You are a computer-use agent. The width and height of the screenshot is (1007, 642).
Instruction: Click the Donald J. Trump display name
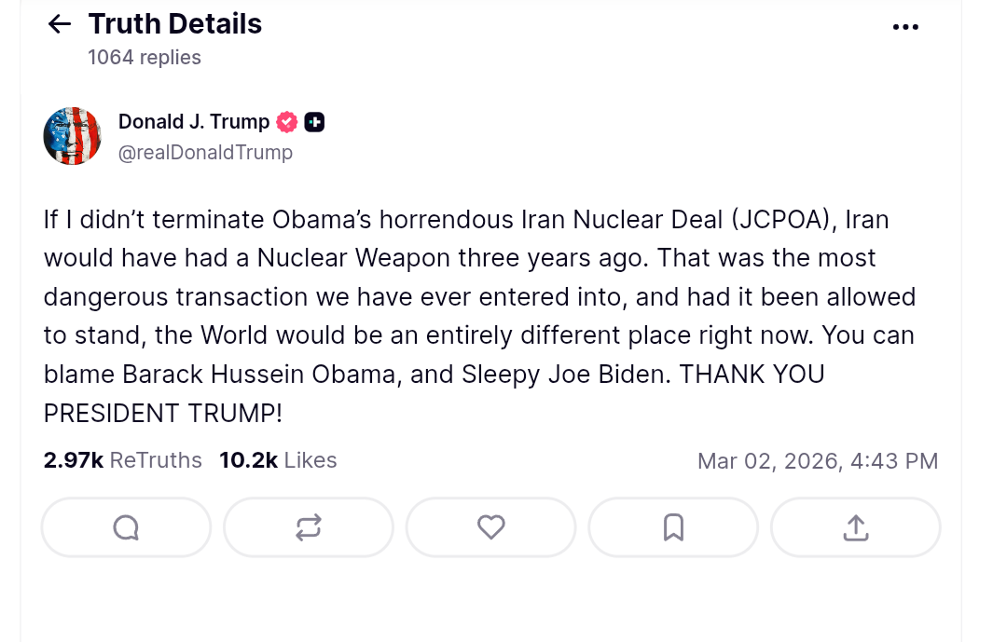click(194, 121)
